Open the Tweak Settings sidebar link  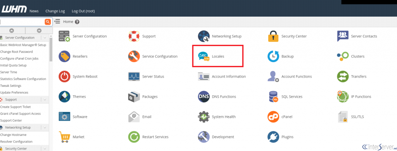point(10,86)
